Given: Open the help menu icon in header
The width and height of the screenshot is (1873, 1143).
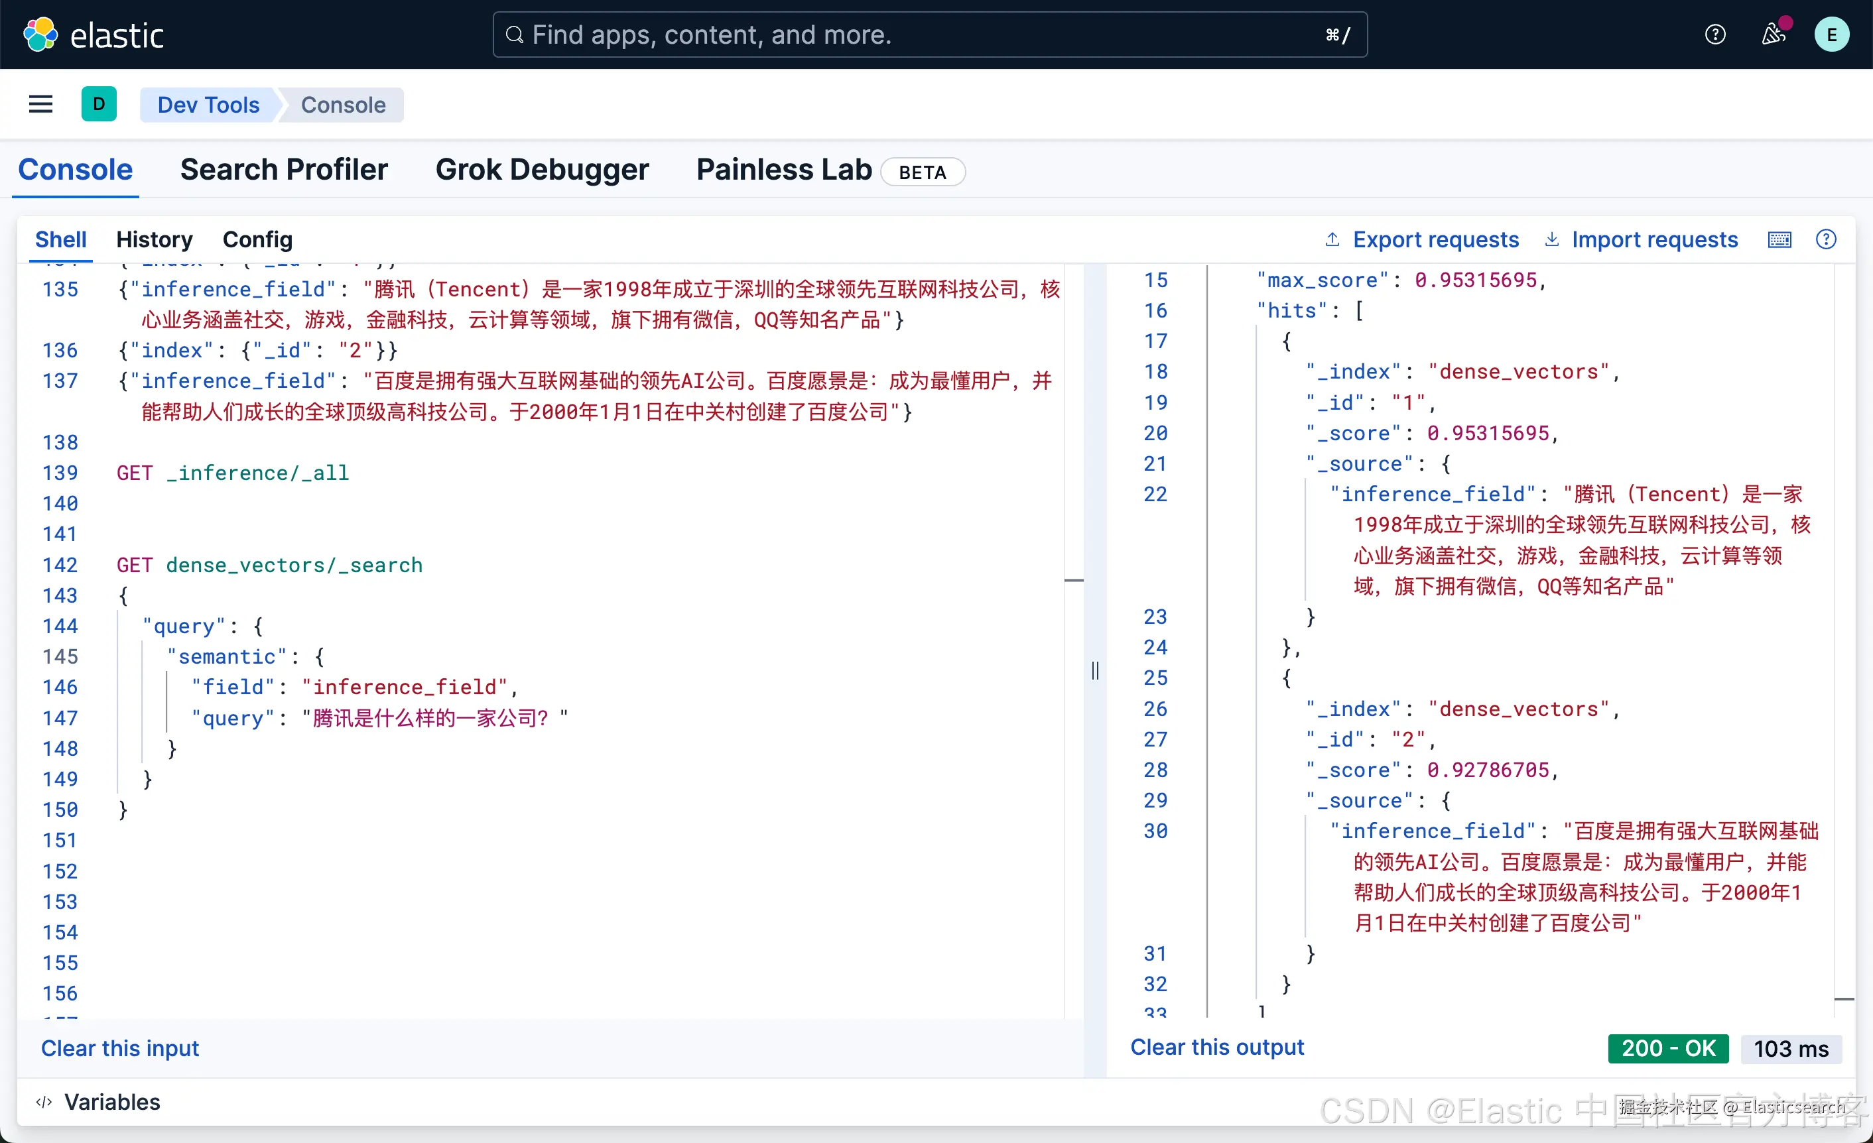Looking at the screenshot, I should coord(1715,35).
